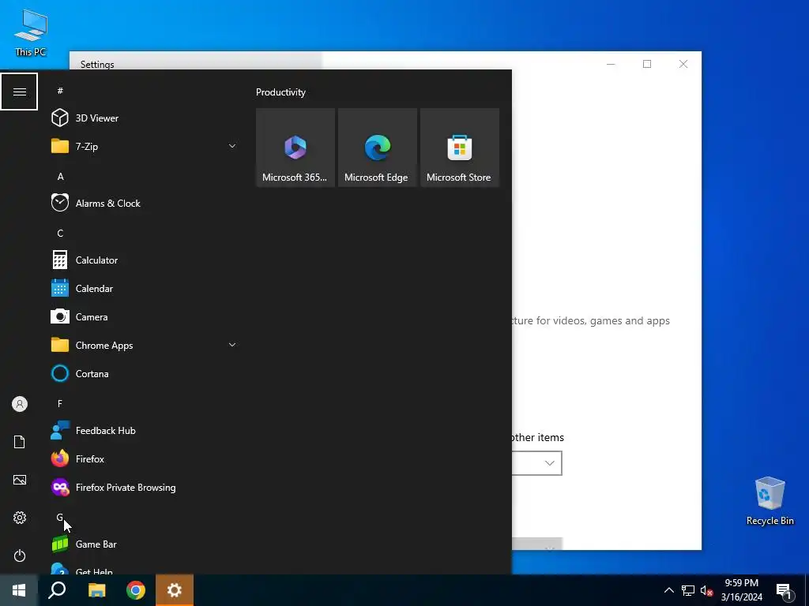Click the Windows Start button
The height and width of the screenshot is (606, 809).
pos(19,590)
